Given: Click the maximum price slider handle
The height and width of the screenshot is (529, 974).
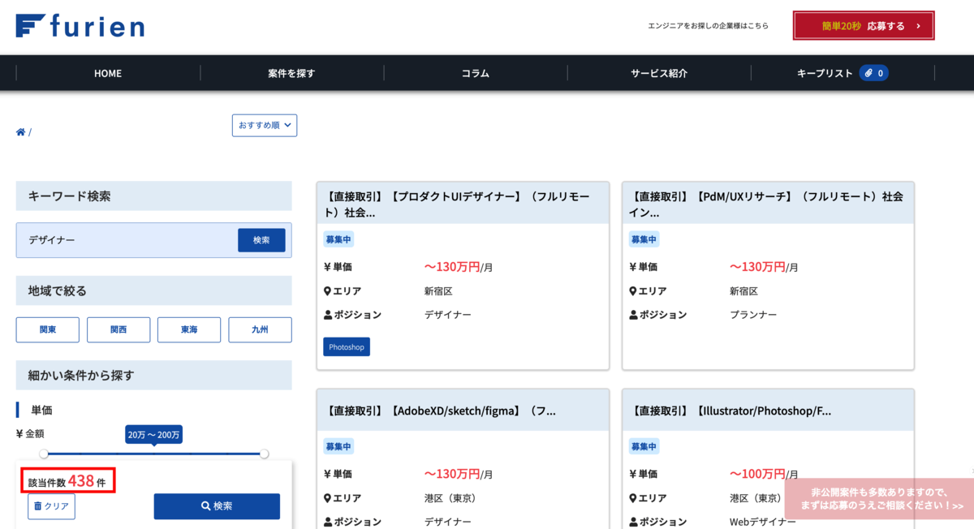Looking at the screenshot, I should point(264,454).
